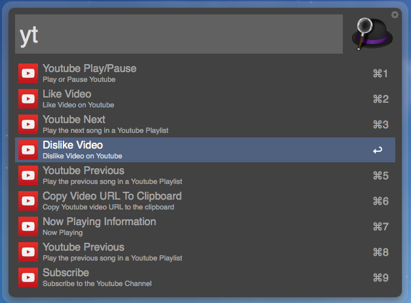Click the return arrow on the Dislike Video row
The image size is (411, 303).
tap(378, 151)
